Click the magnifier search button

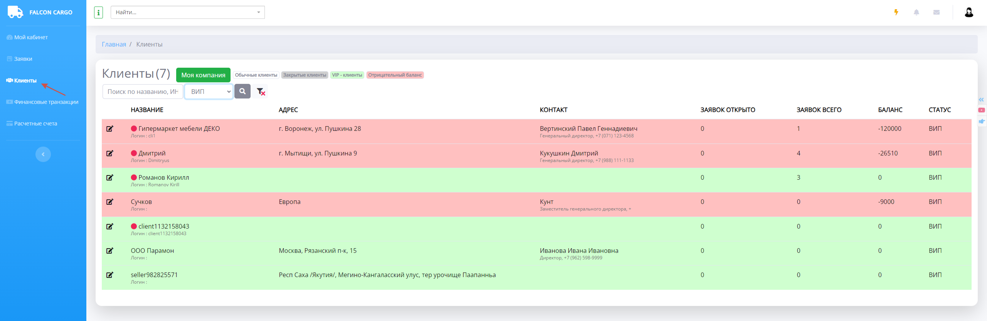coord(243,92)
